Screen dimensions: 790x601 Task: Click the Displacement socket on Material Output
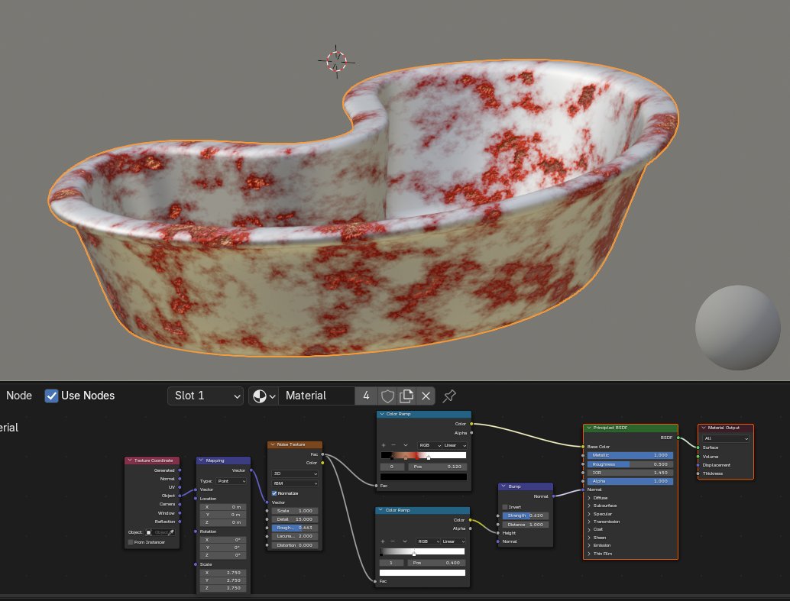coord(698,465)
